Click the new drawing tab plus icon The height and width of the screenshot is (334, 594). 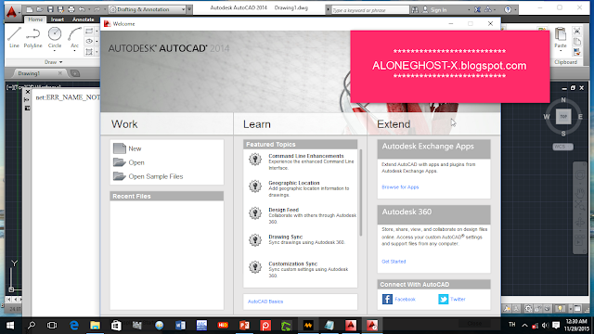(75, 73)
